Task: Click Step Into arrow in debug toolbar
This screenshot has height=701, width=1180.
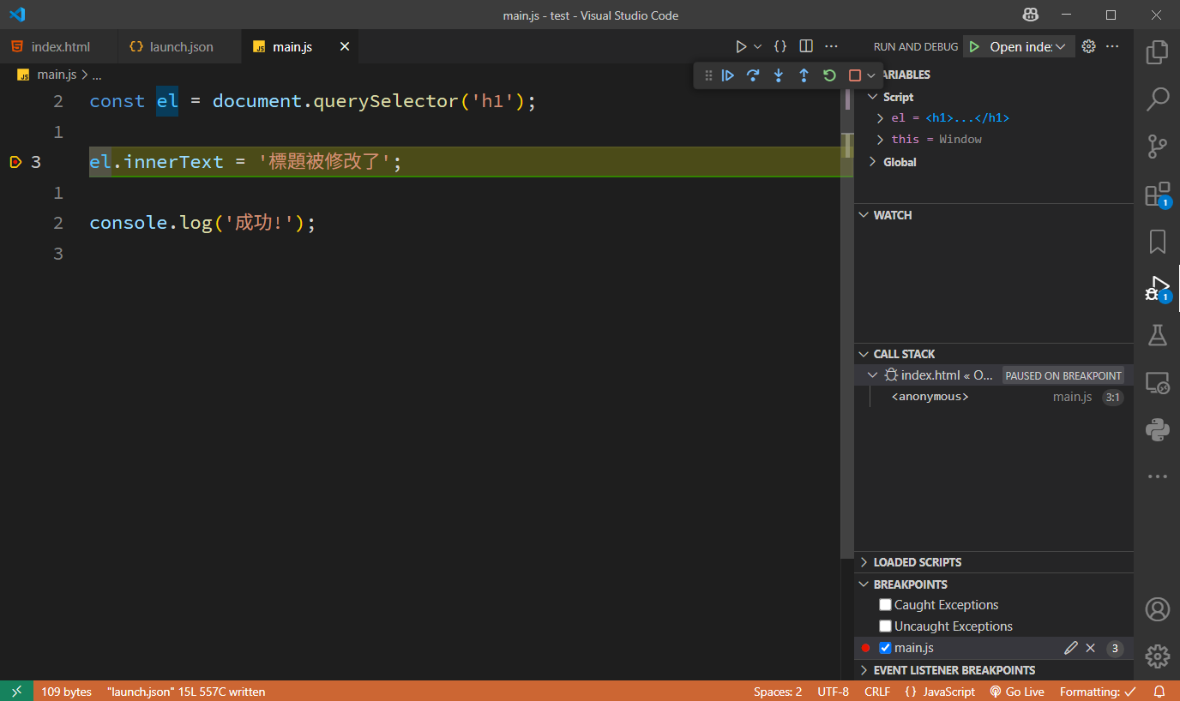Action: (x=779, y=75)
